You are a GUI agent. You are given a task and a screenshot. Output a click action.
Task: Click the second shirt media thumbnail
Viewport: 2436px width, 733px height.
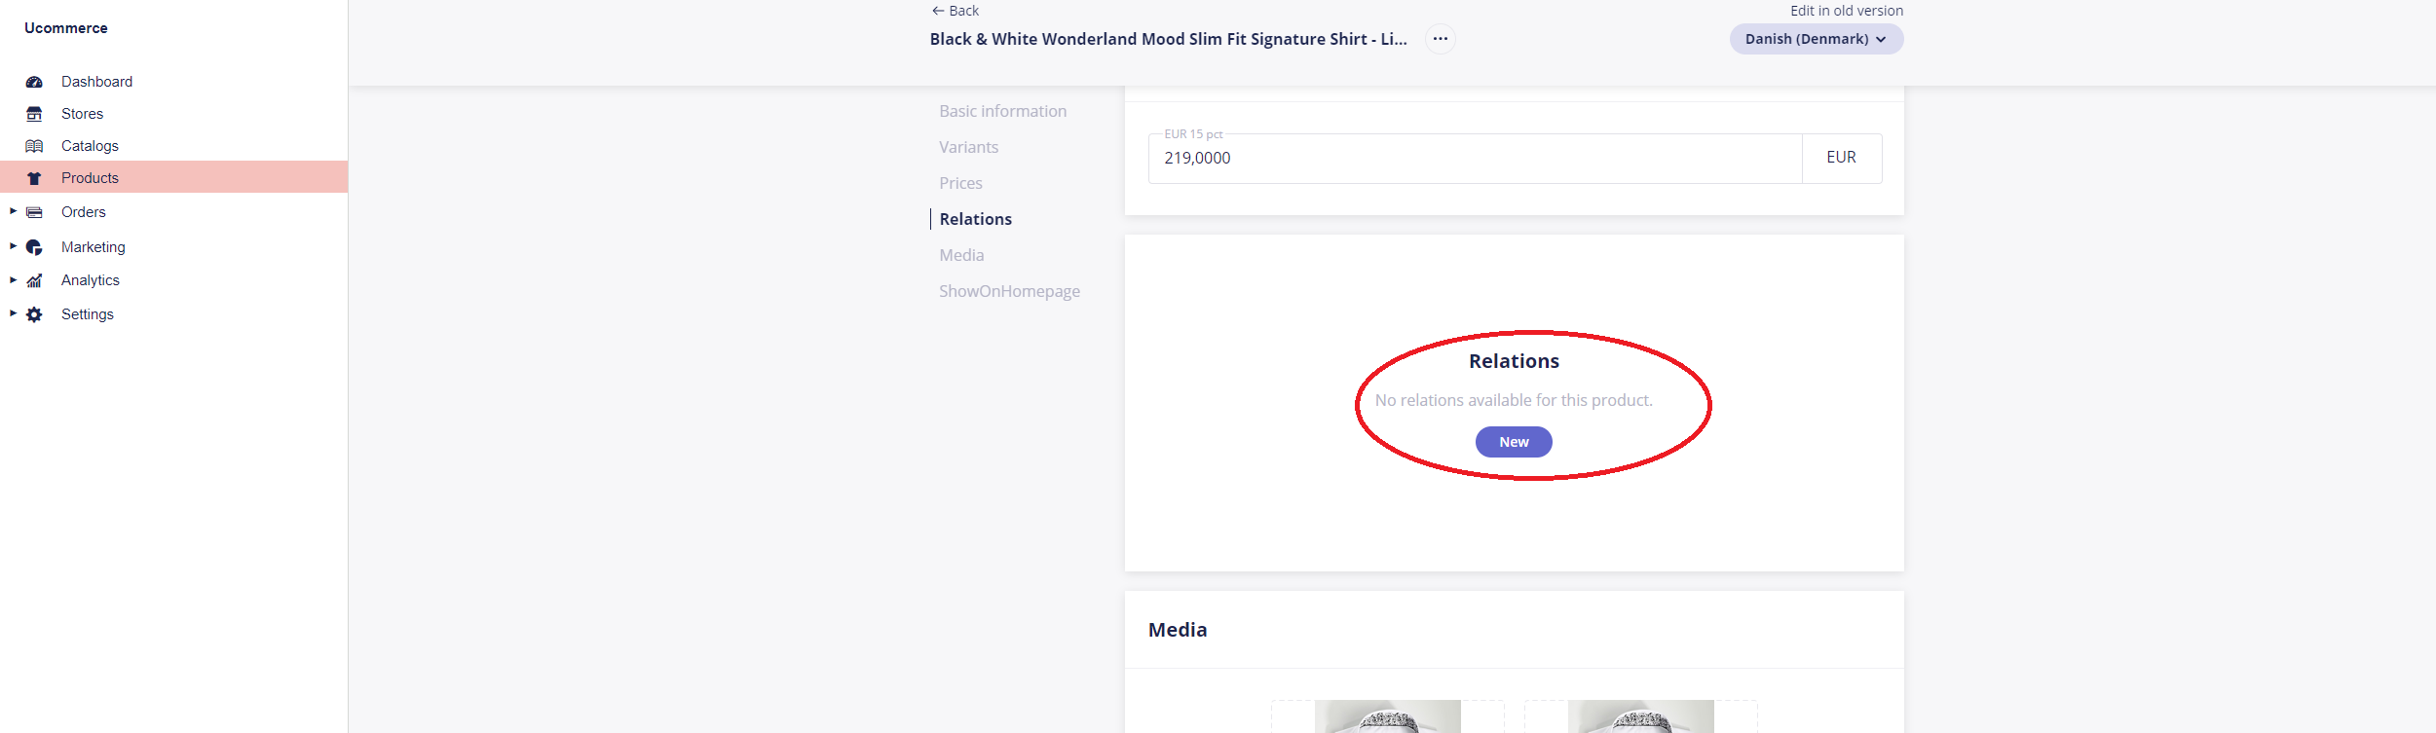coord(1640,716)
